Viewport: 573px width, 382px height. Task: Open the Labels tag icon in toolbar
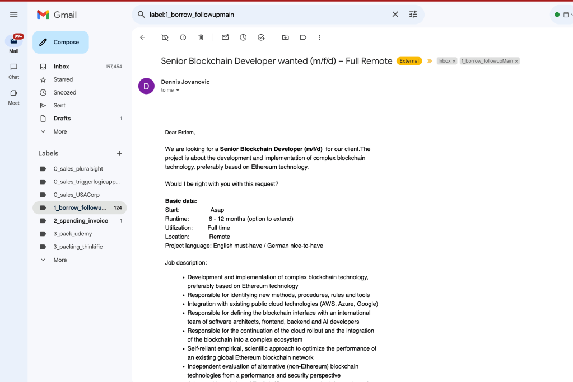303,37
